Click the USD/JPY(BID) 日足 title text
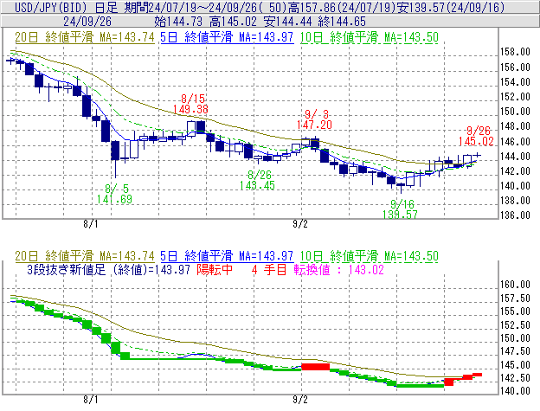The height and width of the screenshot is (411, 540). click(66, 7)
